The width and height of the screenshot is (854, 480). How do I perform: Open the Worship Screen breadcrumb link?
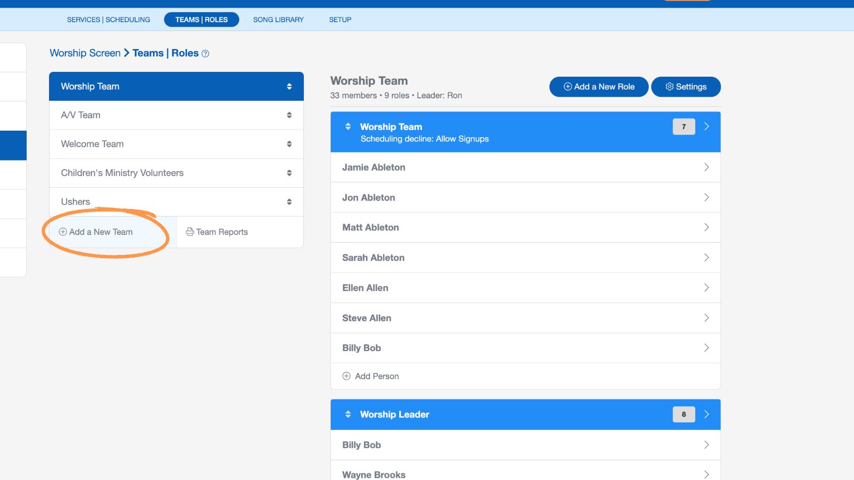(x=85, y=53)
